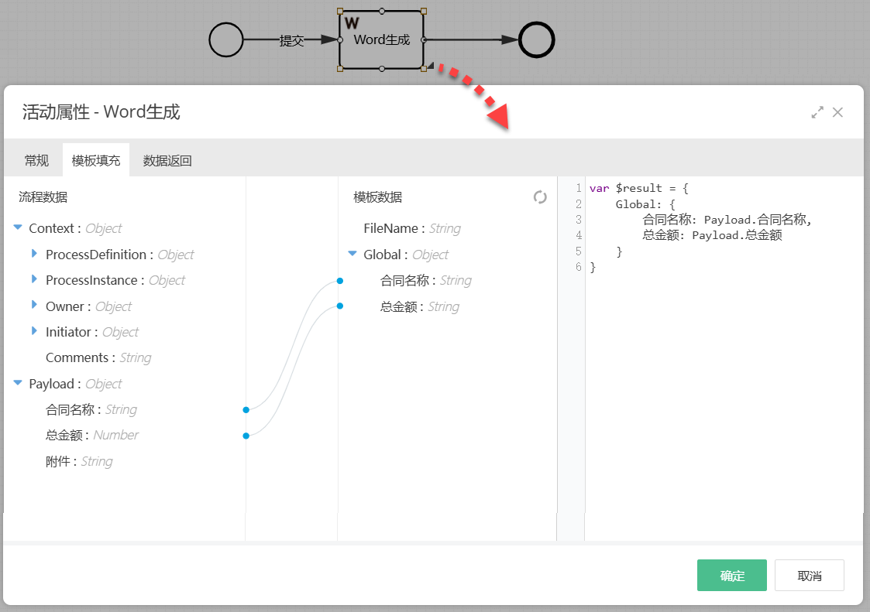This screenshot has height=612, width=870.
Task: Click the 取消 button
Action: pos(809,575)
